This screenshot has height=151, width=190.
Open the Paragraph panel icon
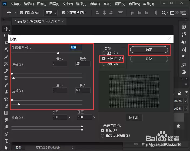[184, 57]
